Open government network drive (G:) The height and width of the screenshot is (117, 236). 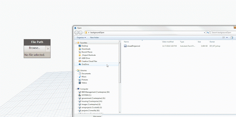click(x=93, y=98)
